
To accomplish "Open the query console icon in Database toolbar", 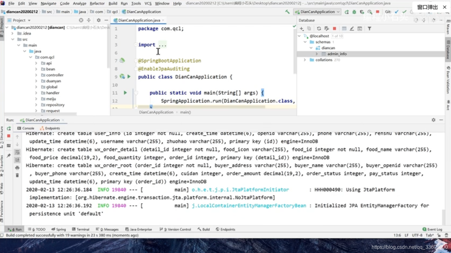I will [x=360, y=29].
